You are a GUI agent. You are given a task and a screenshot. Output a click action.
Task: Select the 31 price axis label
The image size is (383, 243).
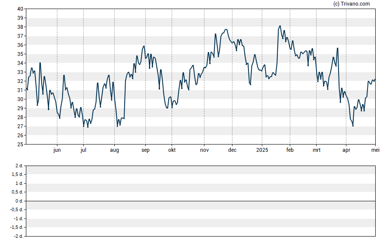pos(20,90)
